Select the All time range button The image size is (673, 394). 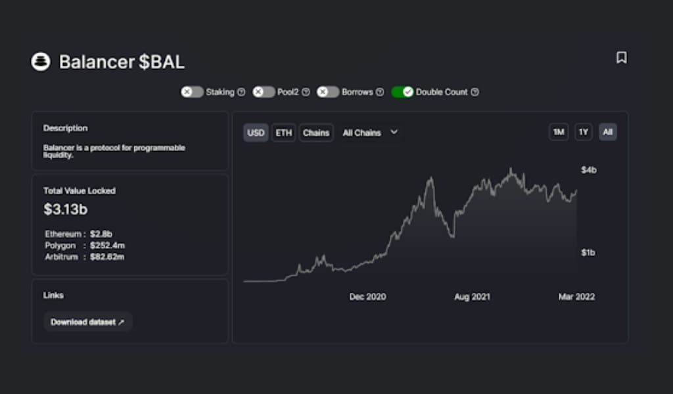607,133
